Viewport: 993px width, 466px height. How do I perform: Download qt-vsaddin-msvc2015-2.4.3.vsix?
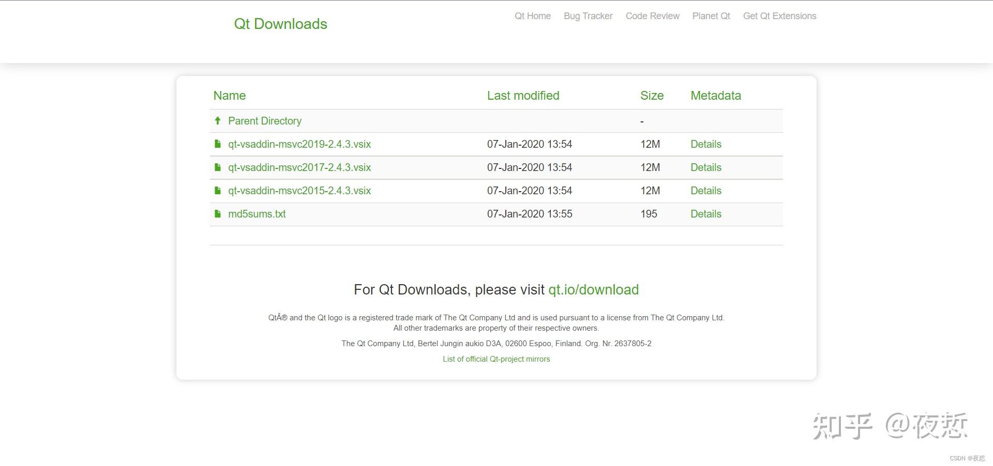click(299, 191)
